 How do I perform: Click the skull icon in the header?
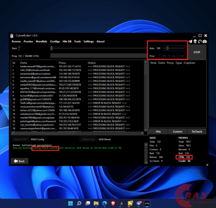click(x=195, y=42)
